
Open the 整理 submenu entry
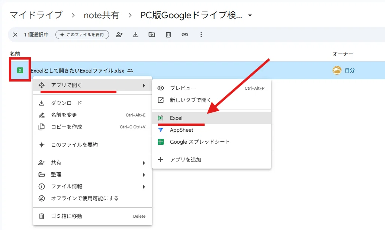93,175
